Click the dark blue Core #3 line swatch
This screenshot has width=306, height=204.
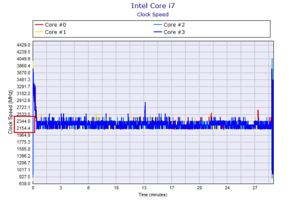tap(158, 32)
